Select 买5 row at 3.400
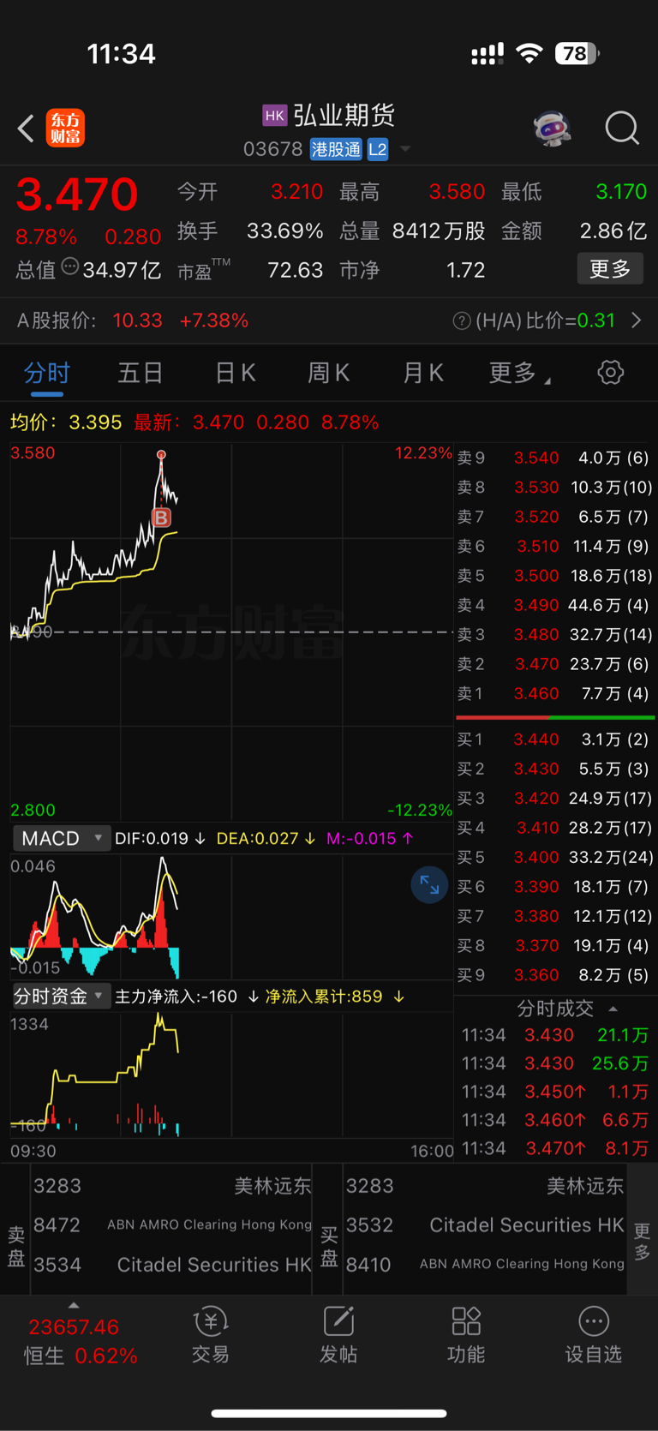Viewport: 658px width, 1431px height. [x=554, y=857]
